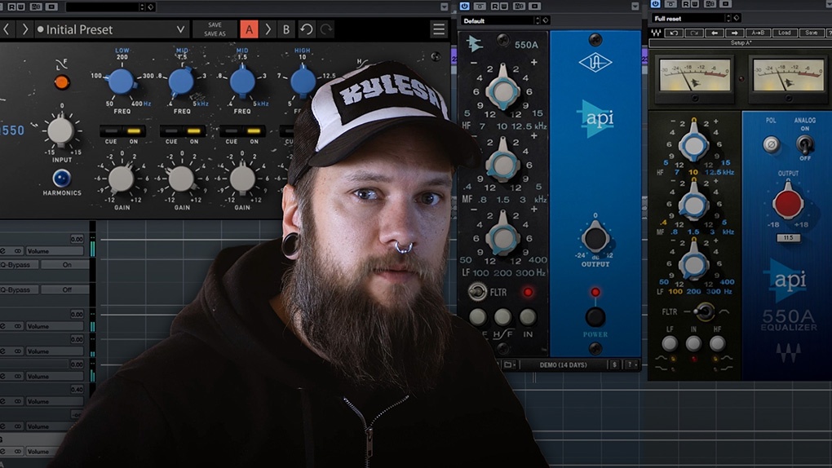Image resolution: width=832 pixels, height=468 pixels.
Task: Click the UA diamond logo on blue panel
Action: [595, 63]
